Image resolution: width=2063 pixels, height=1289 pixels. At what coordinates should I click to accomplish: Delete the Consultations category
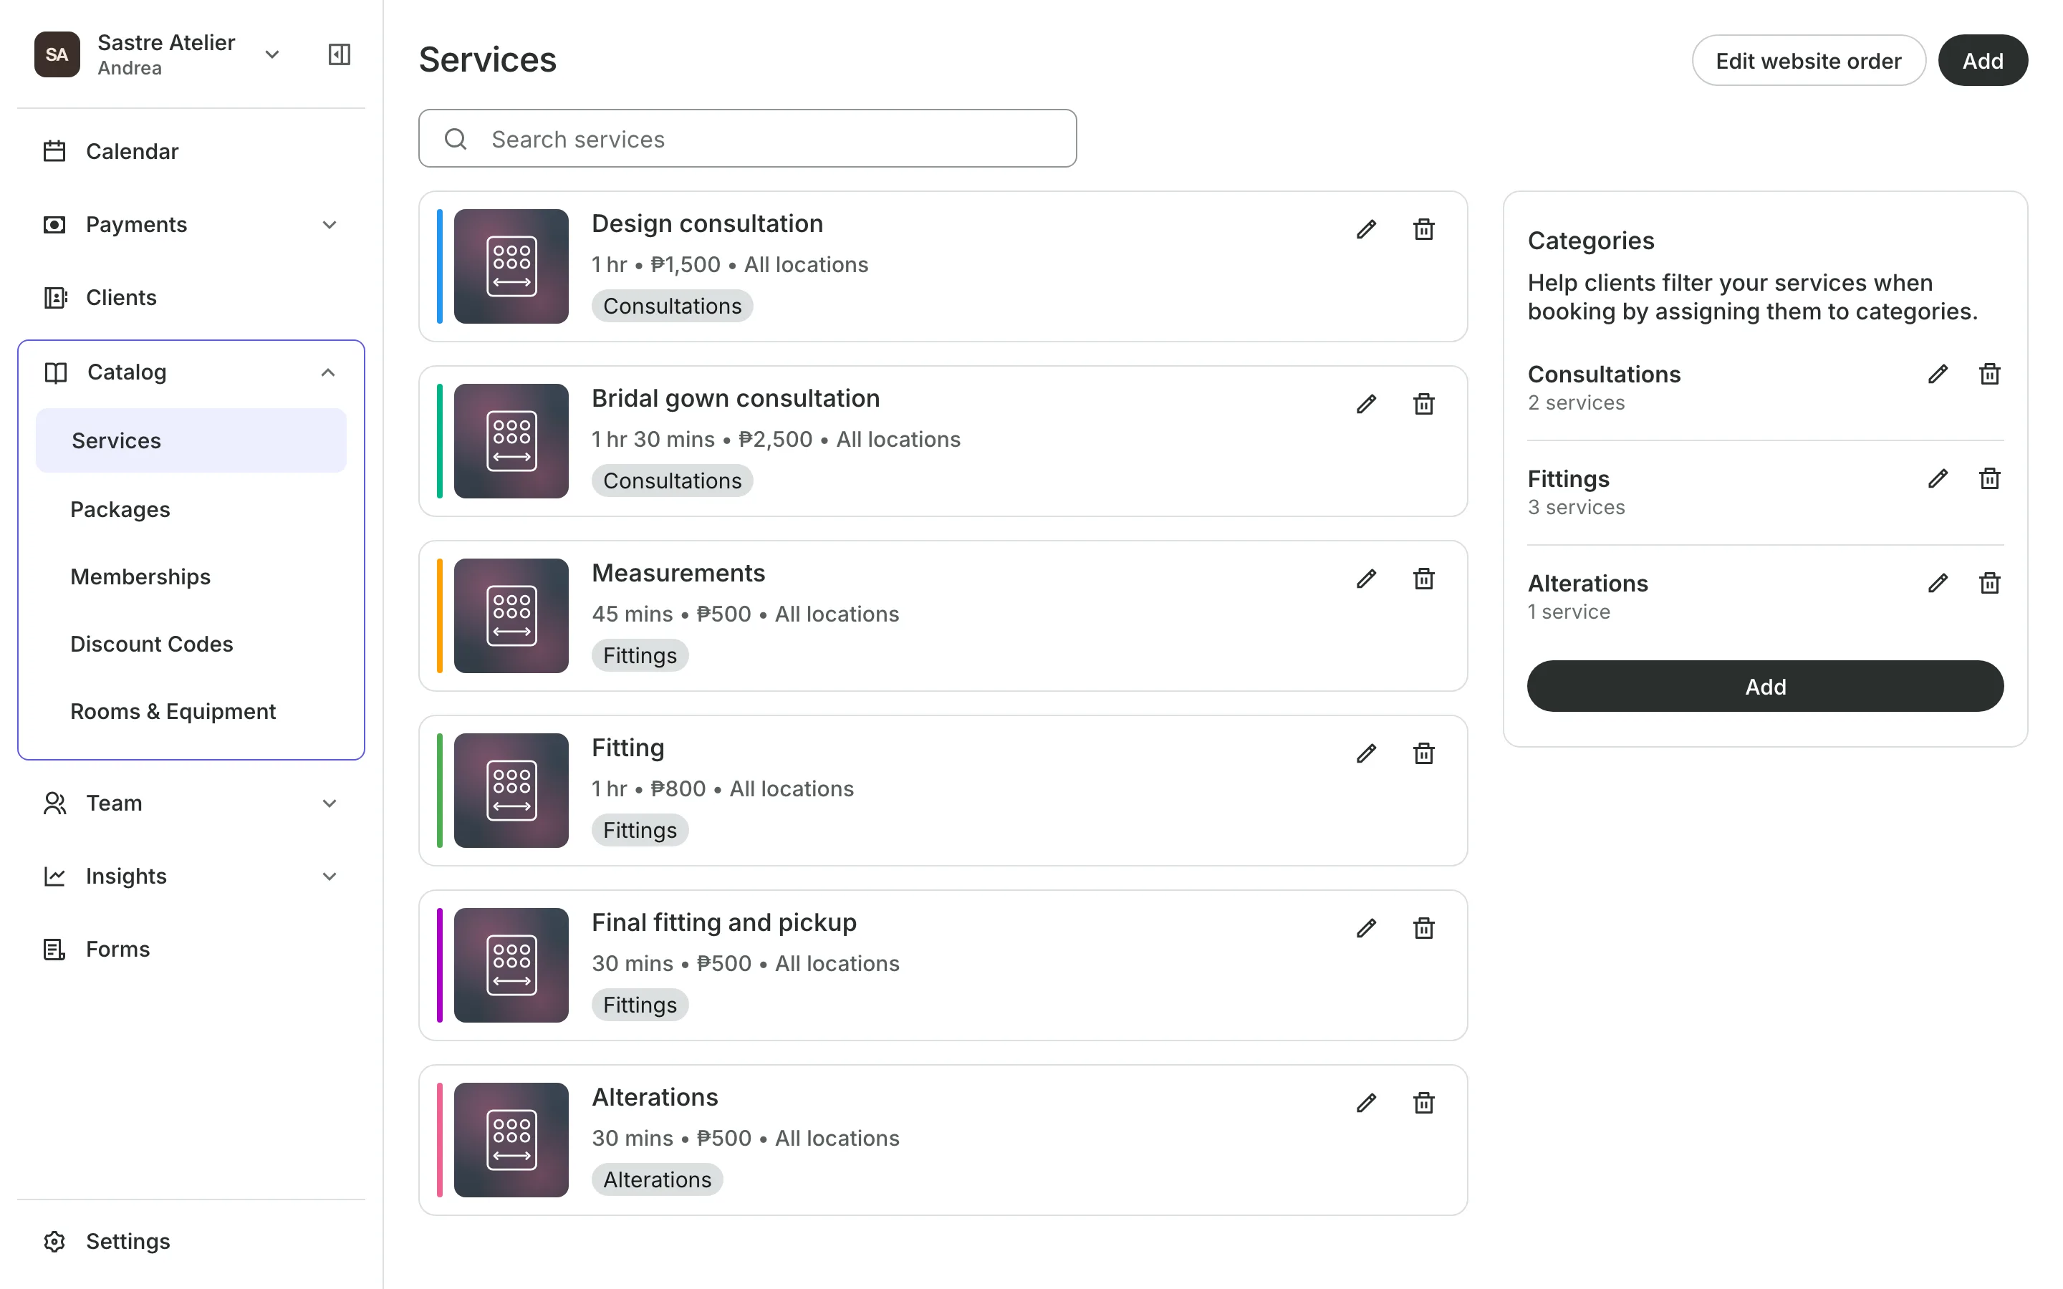click(x=1990, y=375)
